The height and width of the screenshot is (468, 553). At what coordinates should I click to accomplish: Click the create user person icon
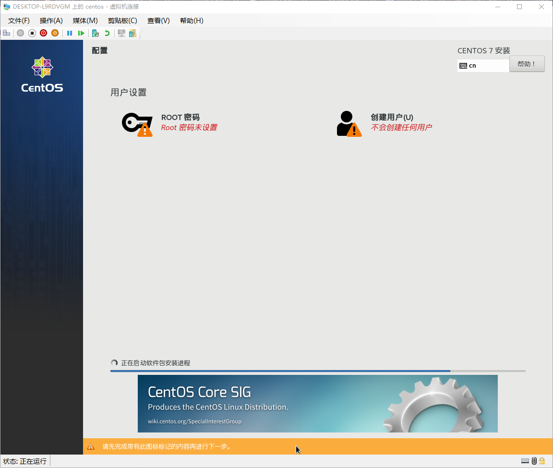click(x=349, y=124)
